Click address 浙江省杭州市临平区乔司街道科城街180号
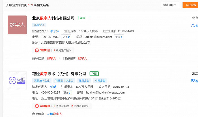Screen dimensions: 198x117 coord(81,98)
